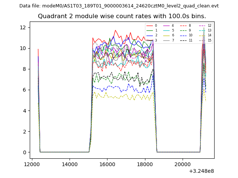
Task: Click legend label 15 in the legend
Action: tap(209, 40)
